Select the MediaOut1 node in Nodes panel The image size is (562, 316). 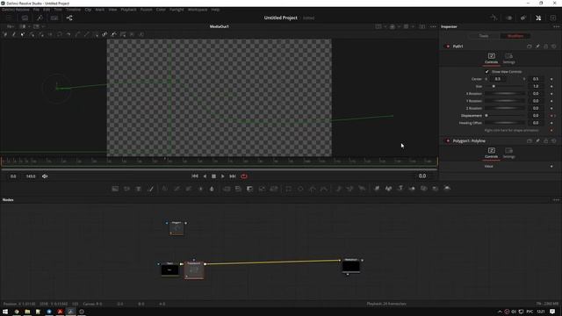pyautogui.click(x=351, y=266)
